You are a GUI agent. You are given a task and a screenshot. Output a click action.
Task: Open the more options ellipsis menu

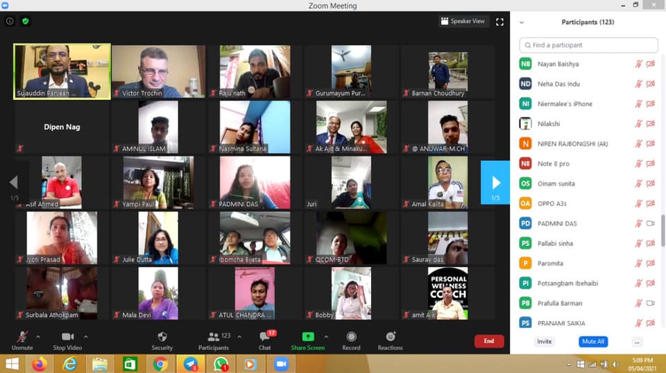tap(637, 342)
